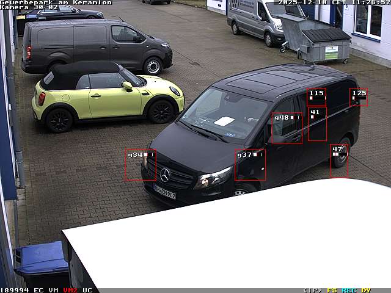This screenshot has width=391, height=293.
Task: Click the UC status indicator
Action: [87, 290]
